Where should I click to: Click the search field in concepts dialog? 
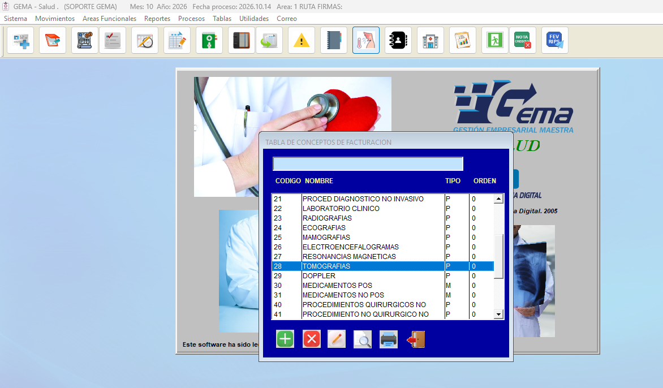coord(368,163)
